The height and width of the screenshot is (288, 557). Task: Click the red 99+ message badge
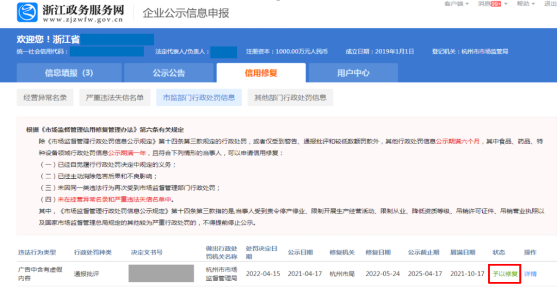point(496,4)
